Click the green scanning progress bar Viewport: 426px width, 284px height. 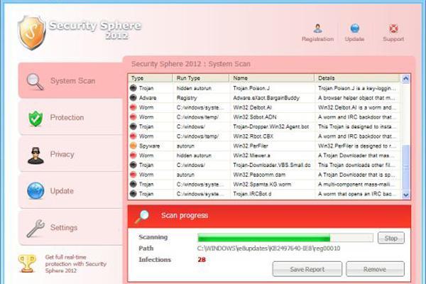(285, 238)
